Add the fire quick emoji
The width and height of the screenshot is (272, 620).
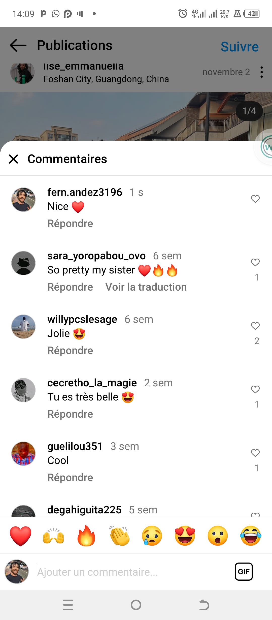(86, 536)
